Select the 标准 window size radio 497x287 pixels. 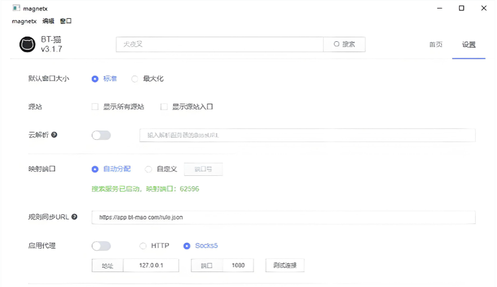[95, 78]
